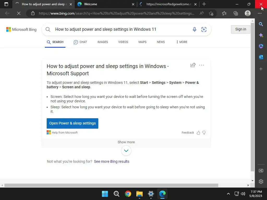Close the Welcome tab
Viewport: 267px width, 200px height.
coord(133,4)
